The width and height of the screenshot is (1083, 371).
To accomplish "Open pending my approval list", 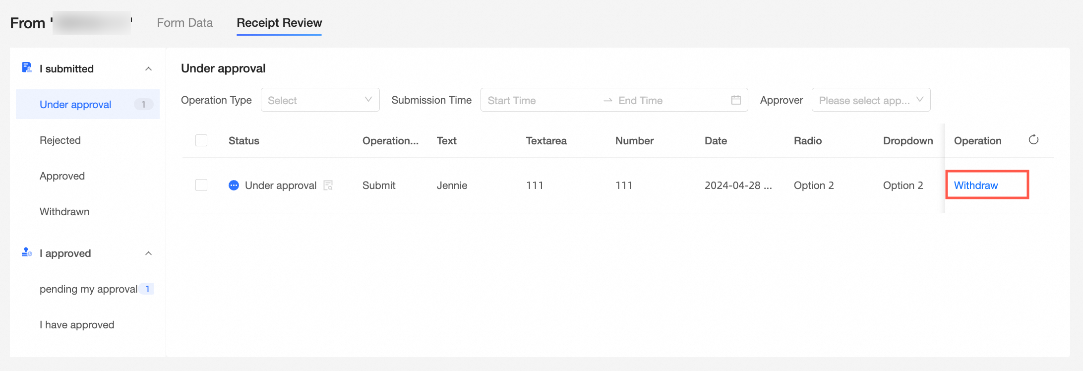I will (88, 289).
